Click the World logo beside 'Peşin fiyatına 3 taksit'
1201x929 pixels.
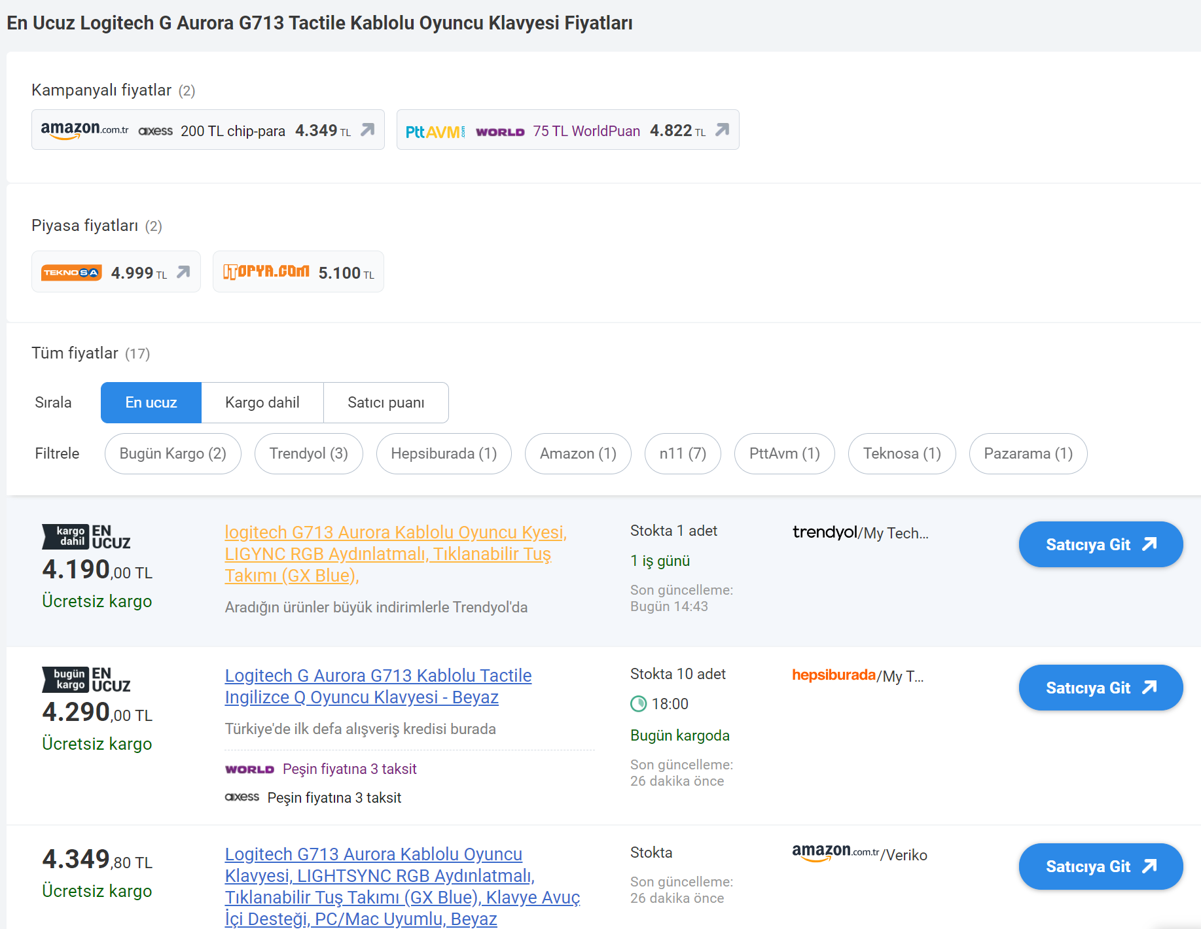[x=249, y=769]
